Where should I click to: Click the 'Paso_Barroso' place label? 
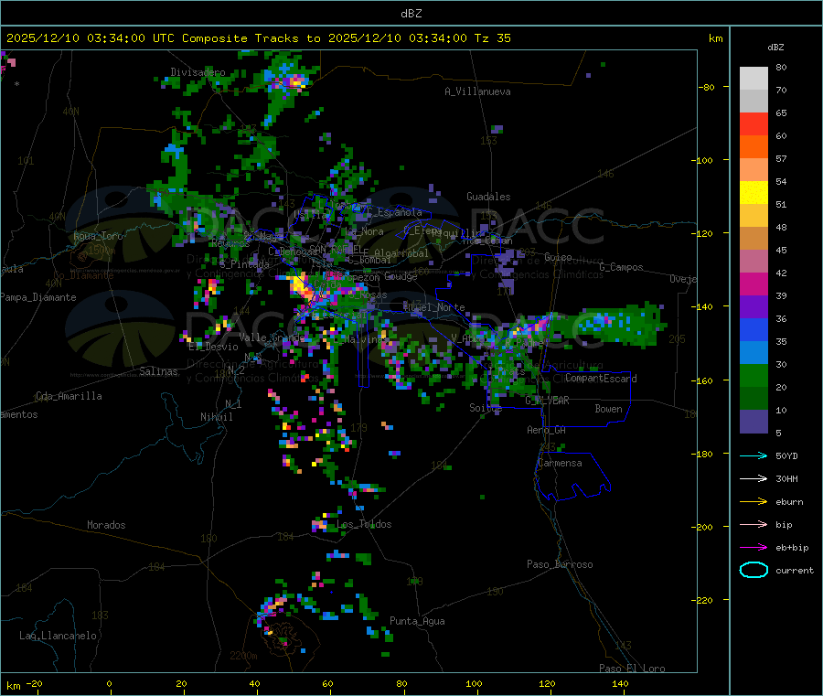click(x=560, y=564)
